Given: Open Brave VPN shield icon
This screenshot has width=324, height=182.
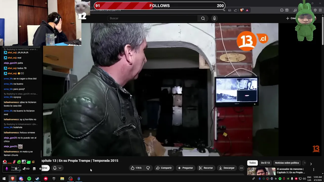Looking at the screenshot, I should [315, 10].
